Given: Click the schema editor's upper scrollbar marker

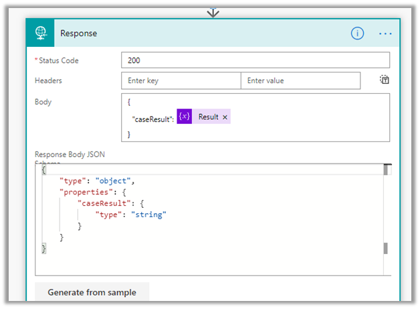Looking at the screenshot, I should 385,170.
